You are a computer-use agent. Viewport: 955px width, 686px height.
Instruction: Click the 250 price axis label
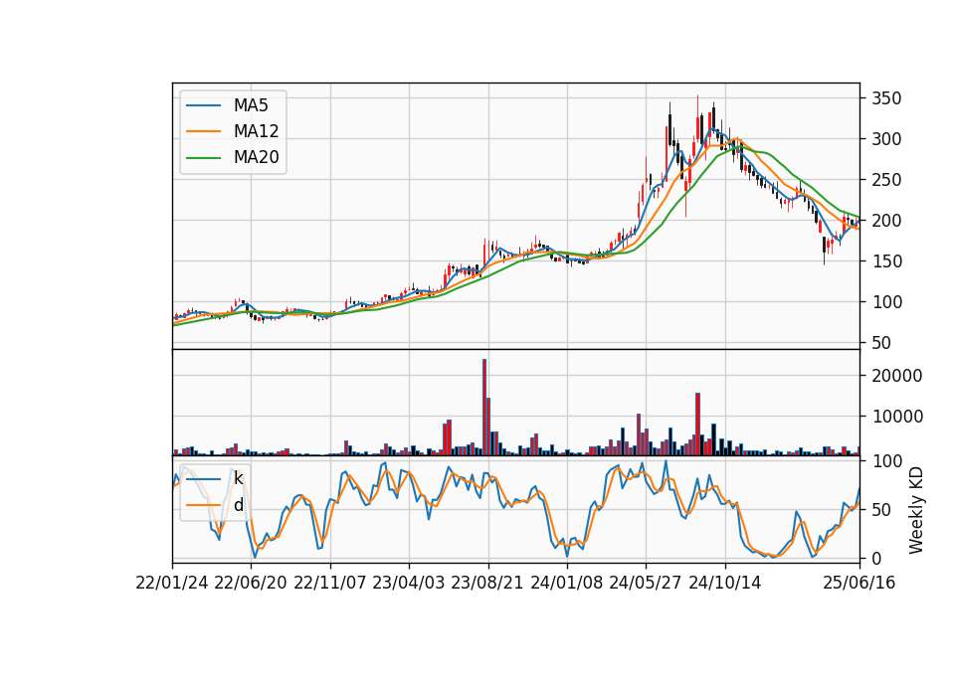click(x=886, y=180)
